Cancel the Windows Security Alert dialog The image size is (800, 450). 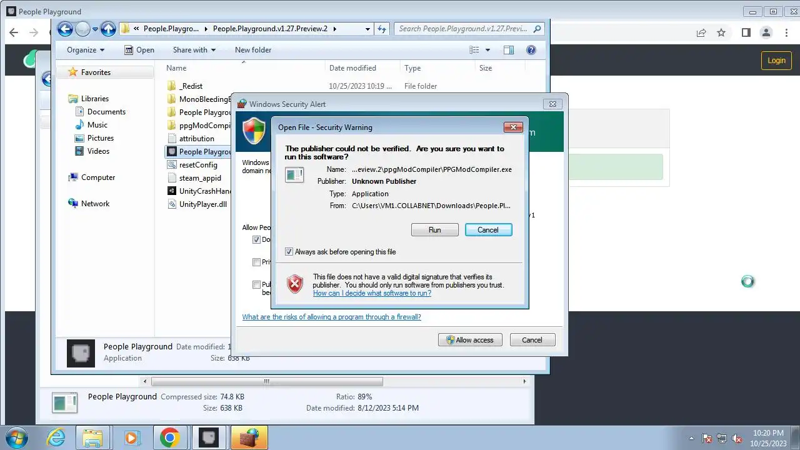[532, 340]
